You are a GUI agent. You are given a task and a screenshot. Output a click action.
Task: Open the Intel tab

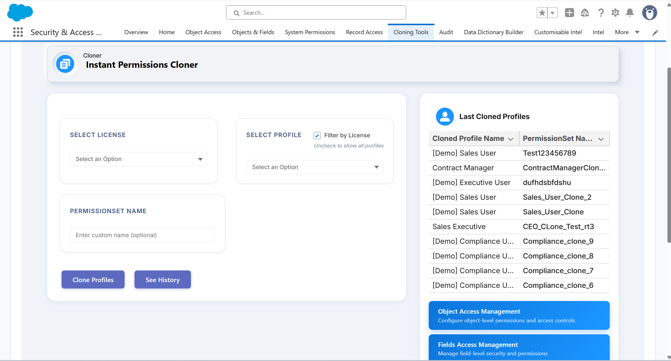[598, 32]
